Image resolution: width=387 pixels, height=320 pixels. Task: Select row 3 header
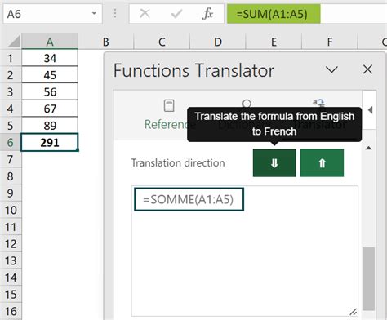point(11,91)
